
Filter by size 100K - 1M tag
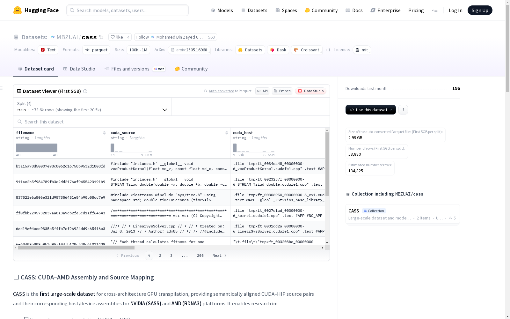click(x=138, y=50)
